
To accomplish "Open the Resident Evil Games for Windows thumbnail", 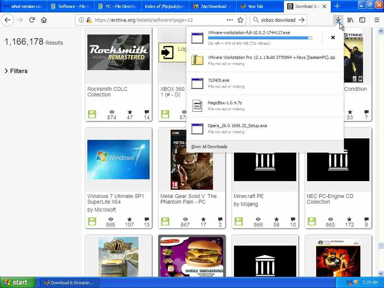I will click(338, 257).
